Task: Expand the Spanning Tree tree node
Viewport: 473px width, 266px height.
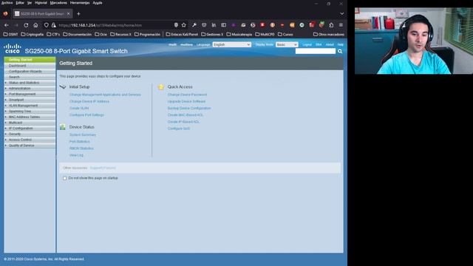Action: click(x=6, y=112)
